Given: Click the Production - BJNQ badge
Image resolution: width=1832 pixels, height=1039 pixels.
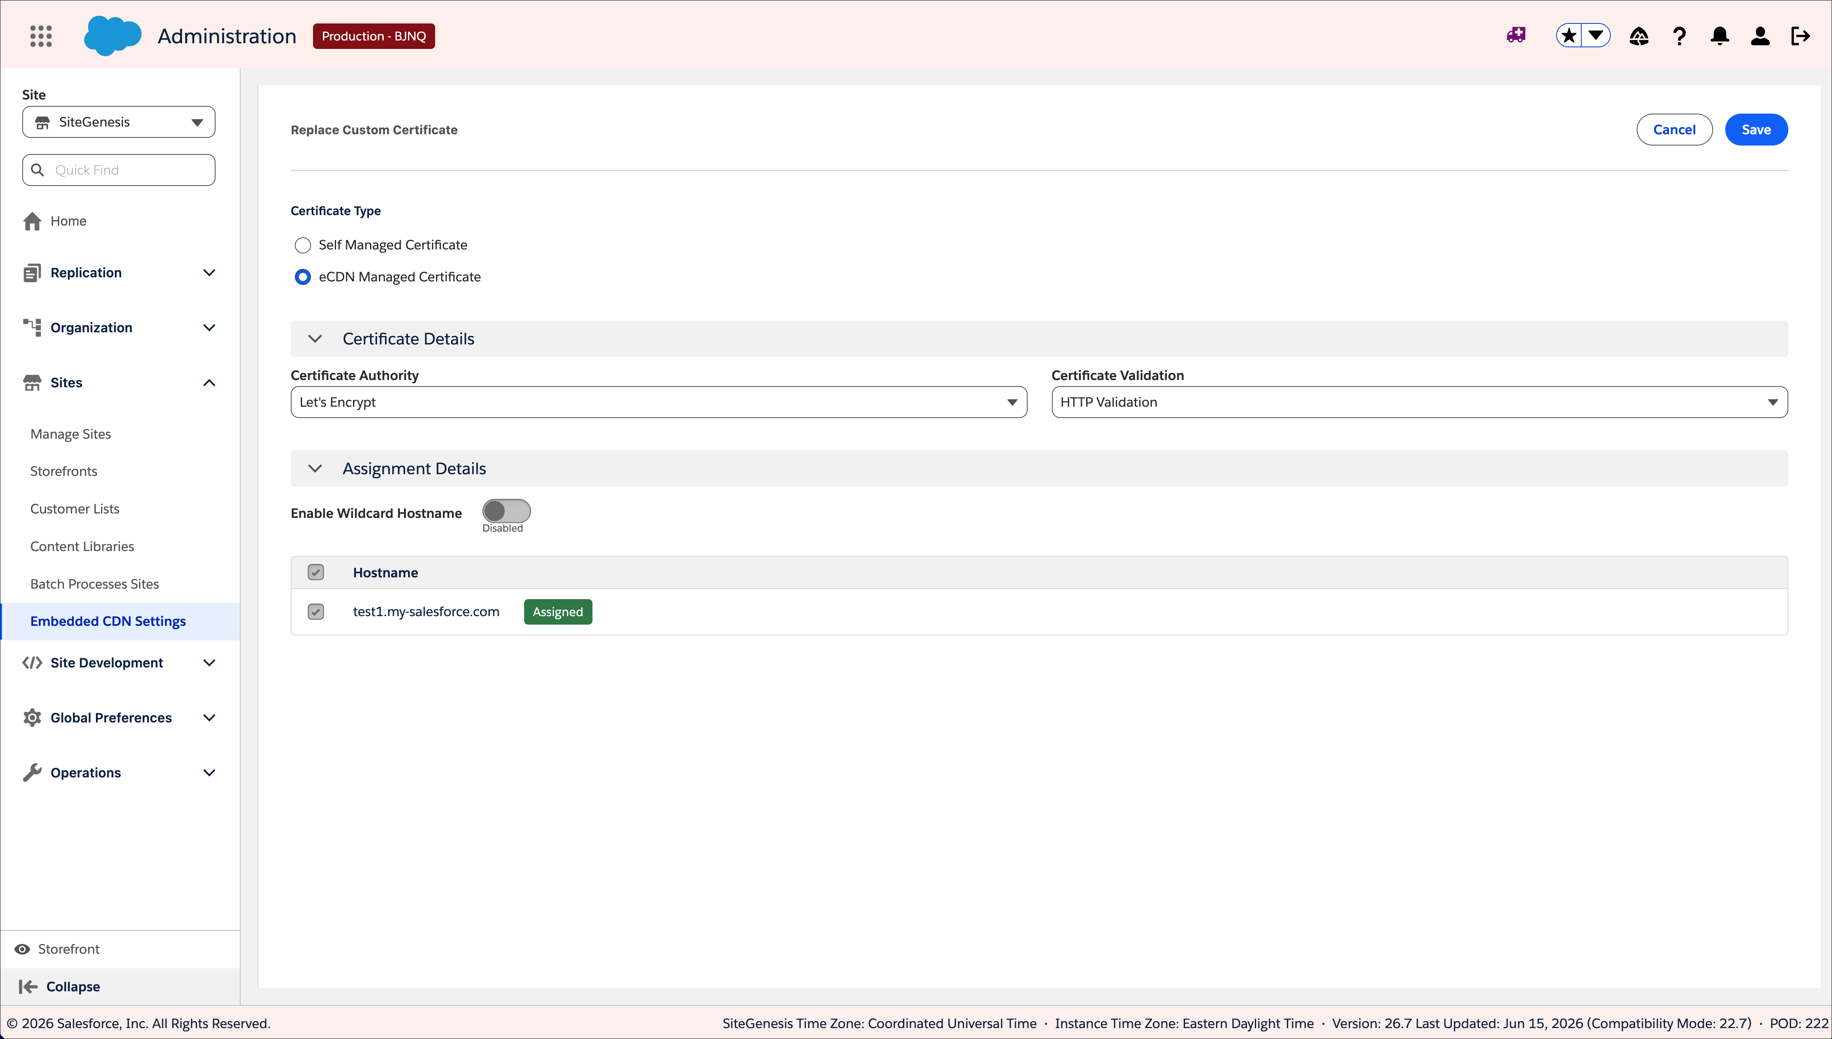Looking at the screenshot, I should point(373,36).
